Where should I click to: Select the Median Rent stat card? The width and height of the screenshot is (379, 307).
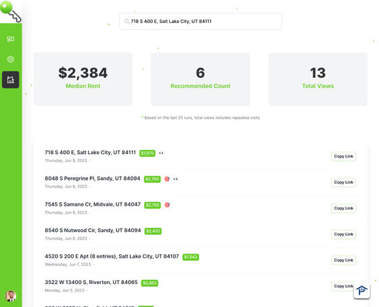click(83, 79)
